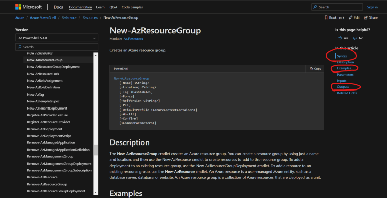Open New-AzRoleAssignment in the sidebar
This screenshot has width=387, height=198.
pyautogui.click(x=45, y=81)
